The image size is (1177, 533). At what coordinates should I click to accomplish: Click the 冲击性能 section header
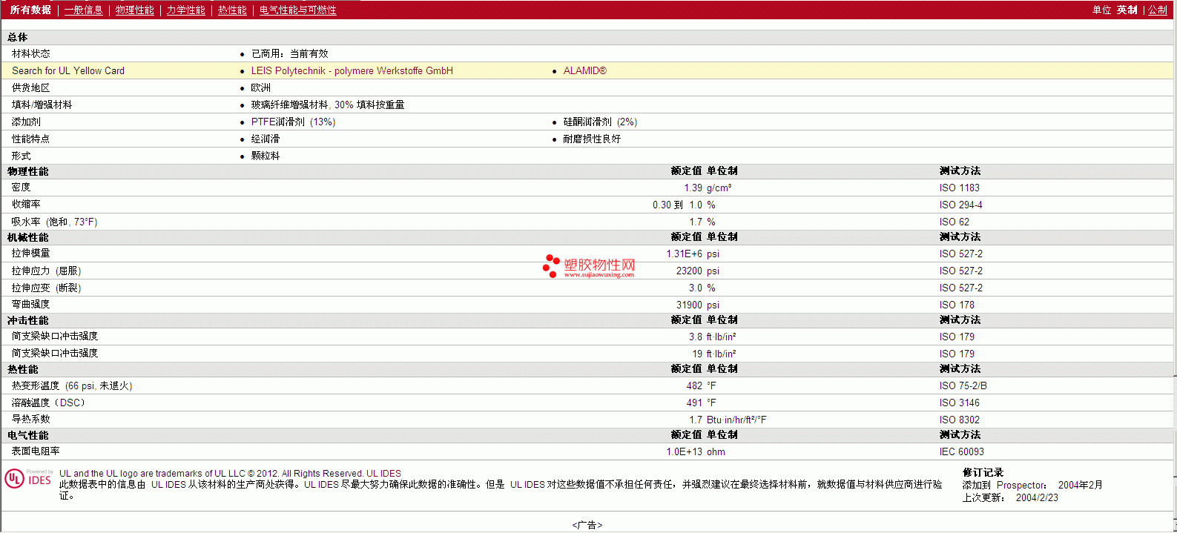(x=28, y=320)
